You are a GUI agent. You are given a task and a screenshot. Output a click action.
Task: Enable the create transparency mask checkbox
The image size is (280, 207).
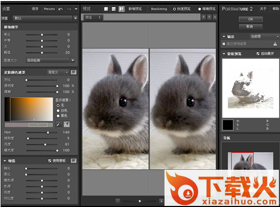[x=224, y=44]
